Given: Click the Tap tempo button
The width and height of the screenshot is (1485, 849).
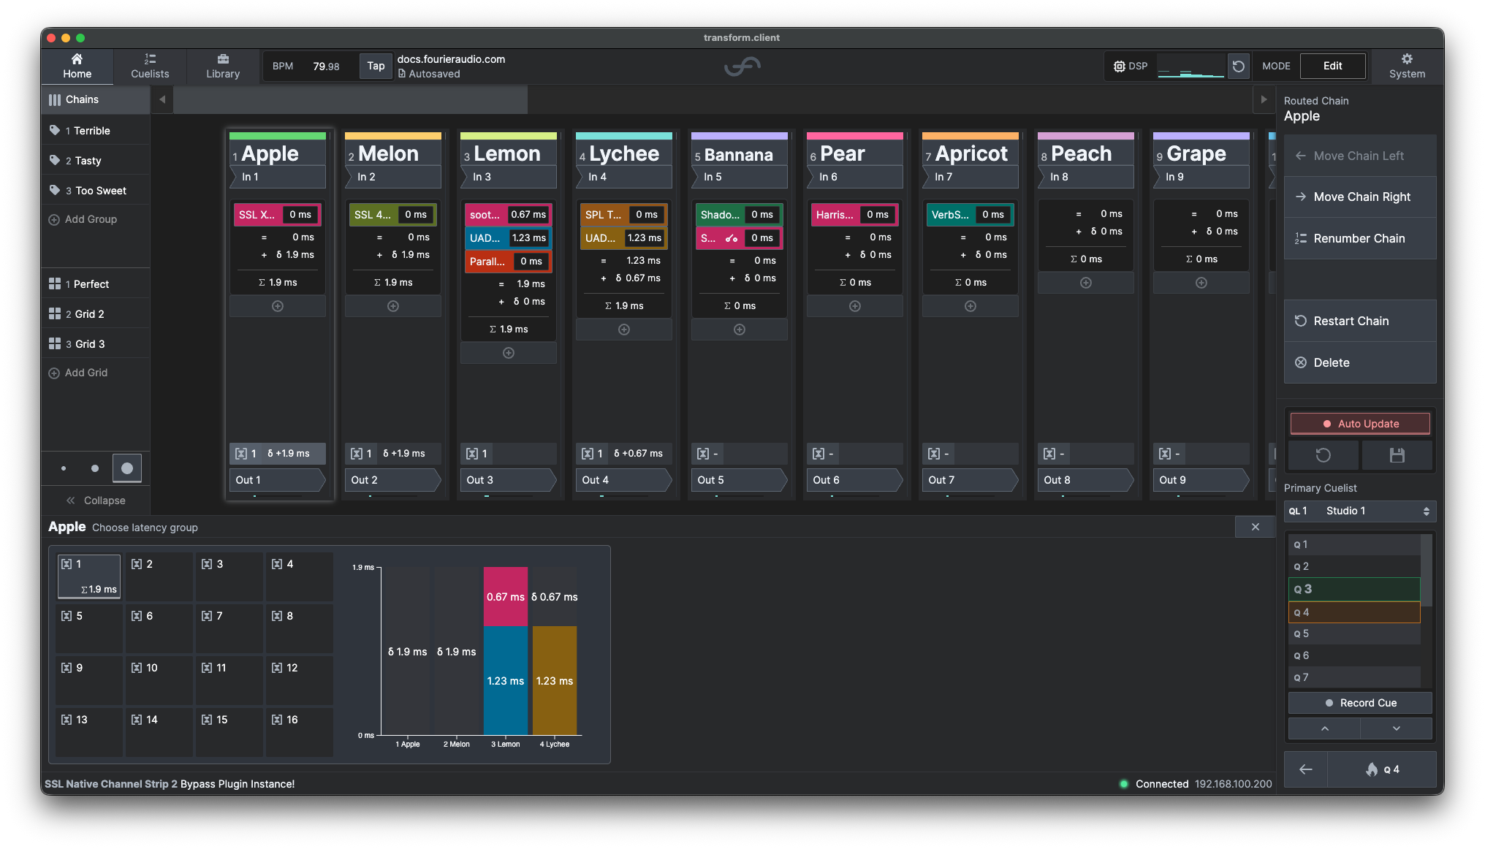Looking at the screenshot, I should tap(376, 66).
